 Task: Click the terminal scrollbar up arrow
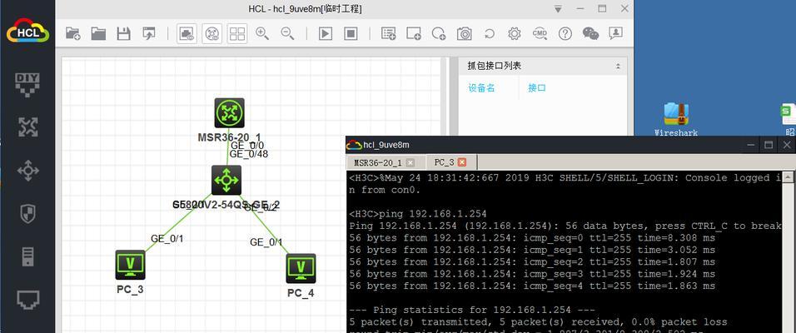click(x=788, y=177)
